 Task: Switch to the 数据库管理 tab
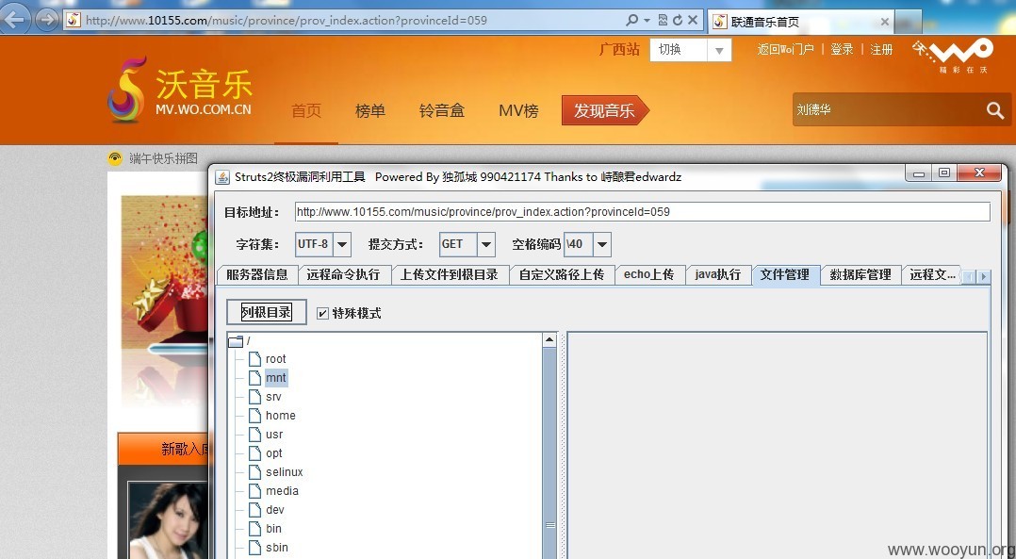860,274
